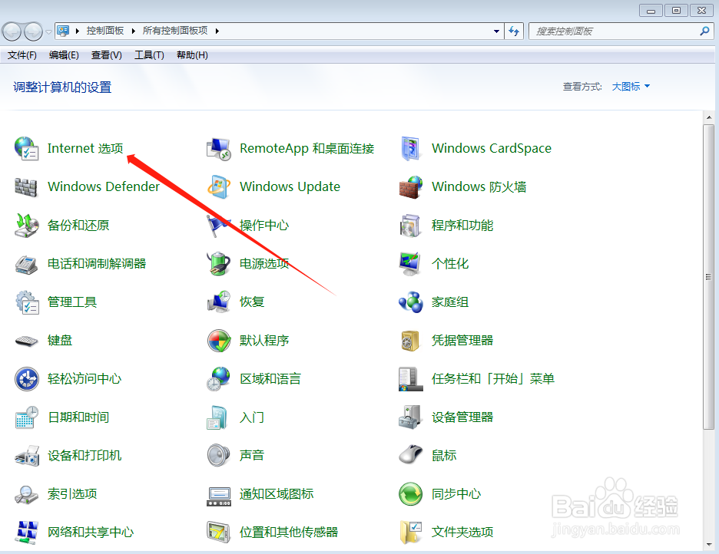
Task: Click the 所有控制面板项 breadcrumb
Action: click(x=174, y=31)
